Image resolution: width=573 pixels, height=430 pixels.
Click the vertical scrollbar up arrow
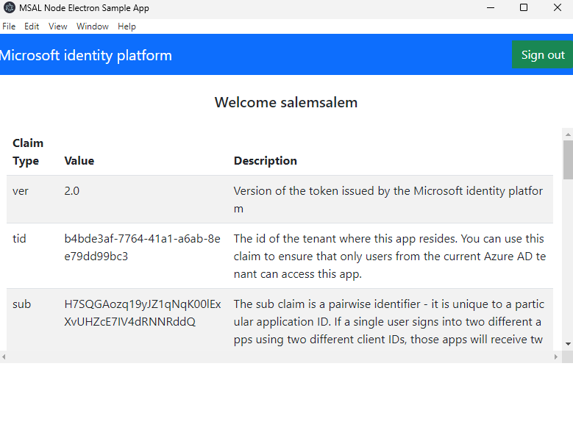tap(568, 135)
